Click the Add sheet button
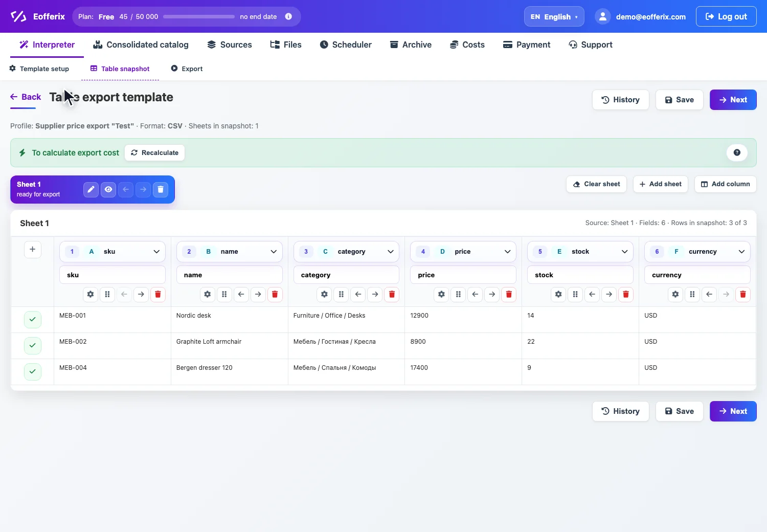The width and height of the screenshot is (767, 532). point(661,184)
